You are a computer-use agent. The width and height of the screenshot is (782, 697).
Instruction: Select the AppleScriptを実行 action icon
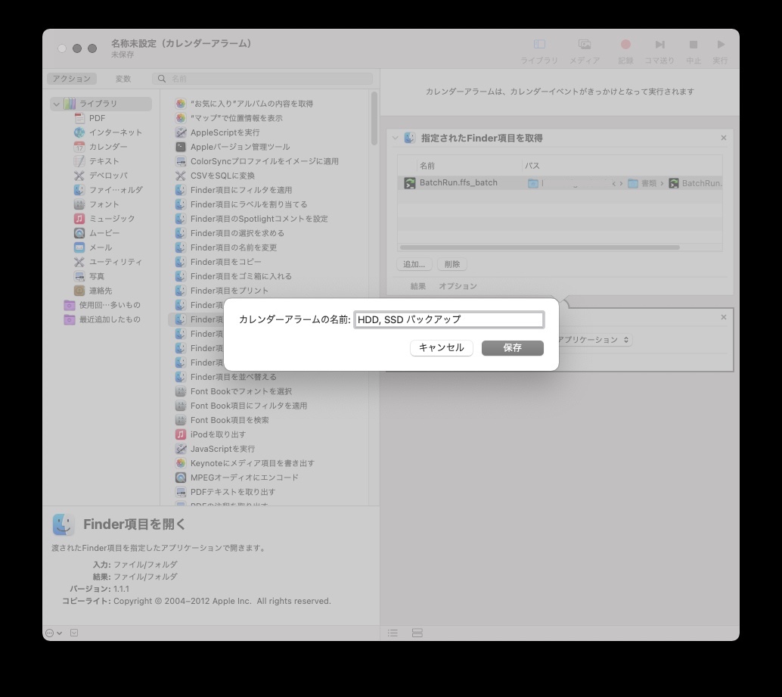[x=180, y=132]
